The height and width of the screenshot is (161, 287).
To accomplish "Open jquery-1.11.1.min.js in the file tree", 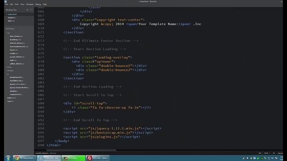I will [18, 84].
